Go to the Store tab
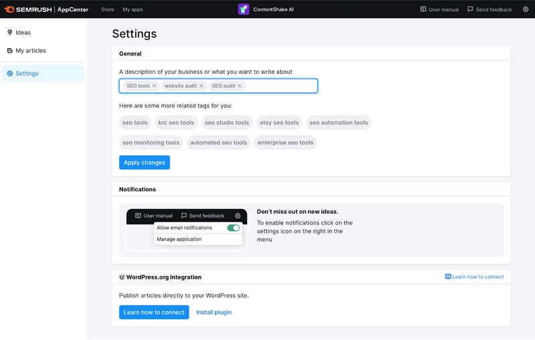 coord(108,9)
